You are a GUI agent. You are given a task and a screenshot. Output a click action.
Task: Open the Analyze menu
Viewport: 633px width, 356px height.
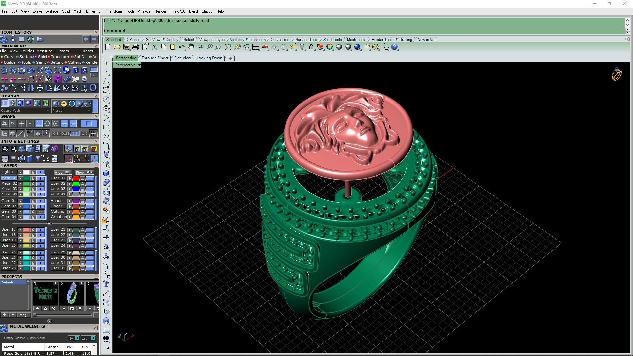click(x=144, y=11)
